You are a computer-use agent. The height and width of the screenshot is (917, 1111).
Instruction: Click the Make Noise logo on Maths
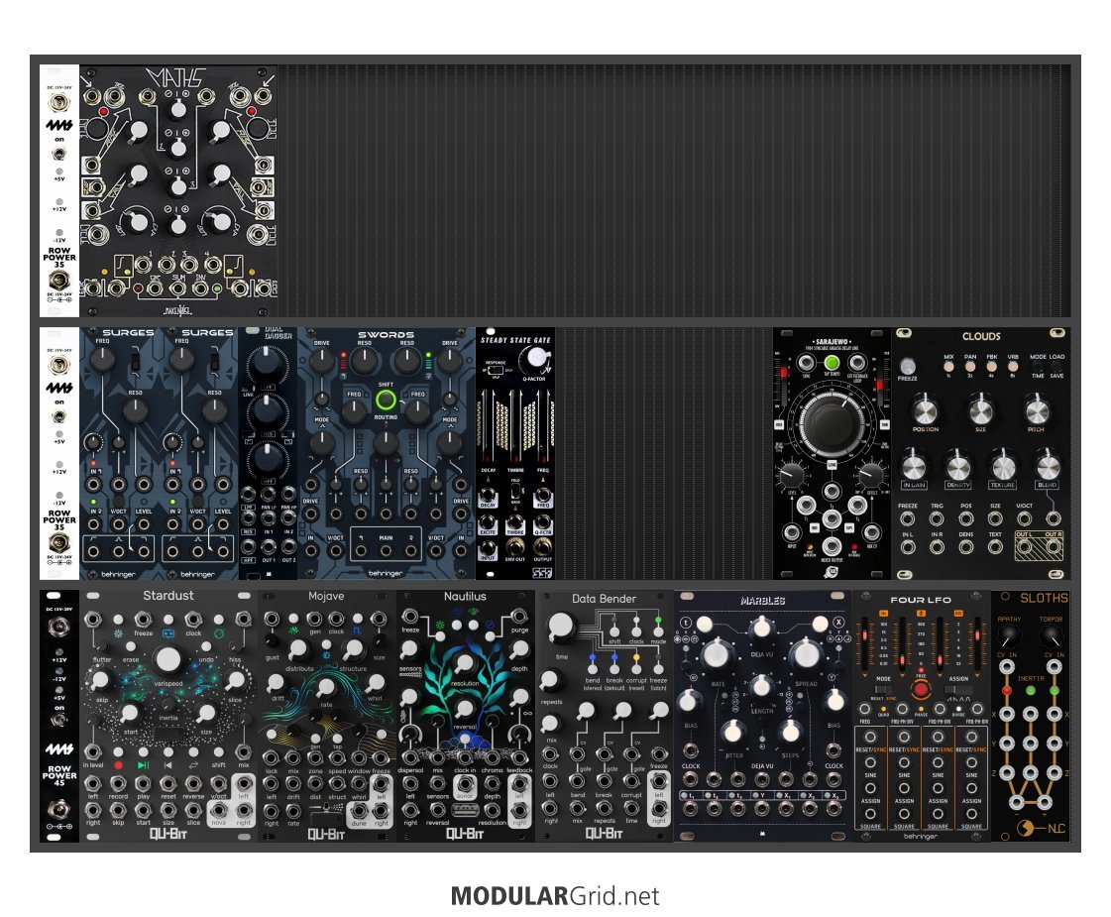click(x=177, y=309)
